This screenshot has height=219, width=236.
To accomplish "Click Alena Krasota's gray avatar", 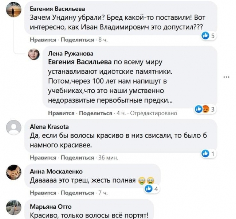I will 14,128.
